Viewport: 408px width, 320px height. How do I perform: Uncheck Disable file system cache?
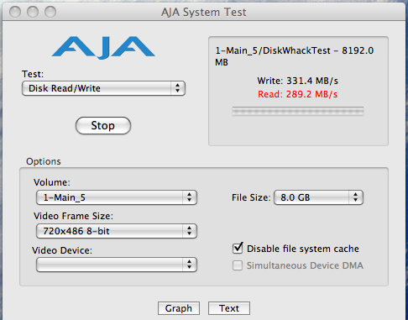[238, 249]
